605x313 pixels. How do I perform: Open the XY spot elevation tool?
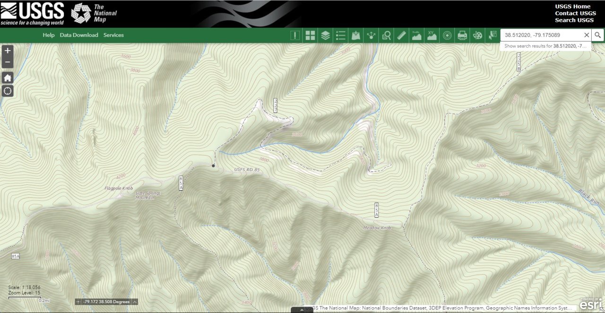(x=432, y=35)
